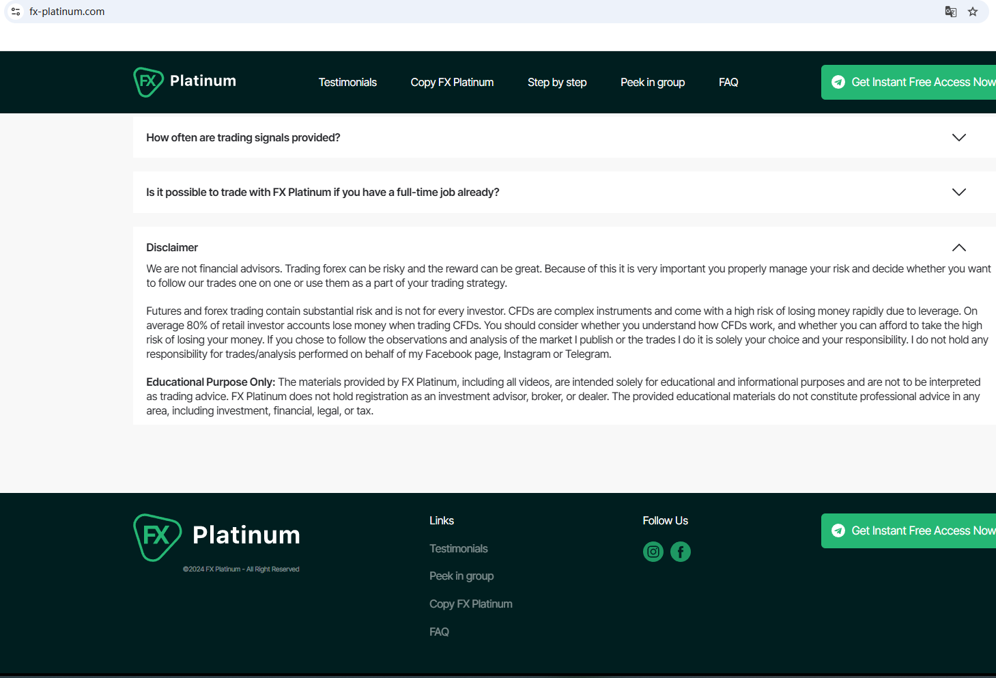Image resolution: width=996 pixels, height=678 pixels.
Task: Click the large FX Platinum footer logo
Action: tap(217, 537)
